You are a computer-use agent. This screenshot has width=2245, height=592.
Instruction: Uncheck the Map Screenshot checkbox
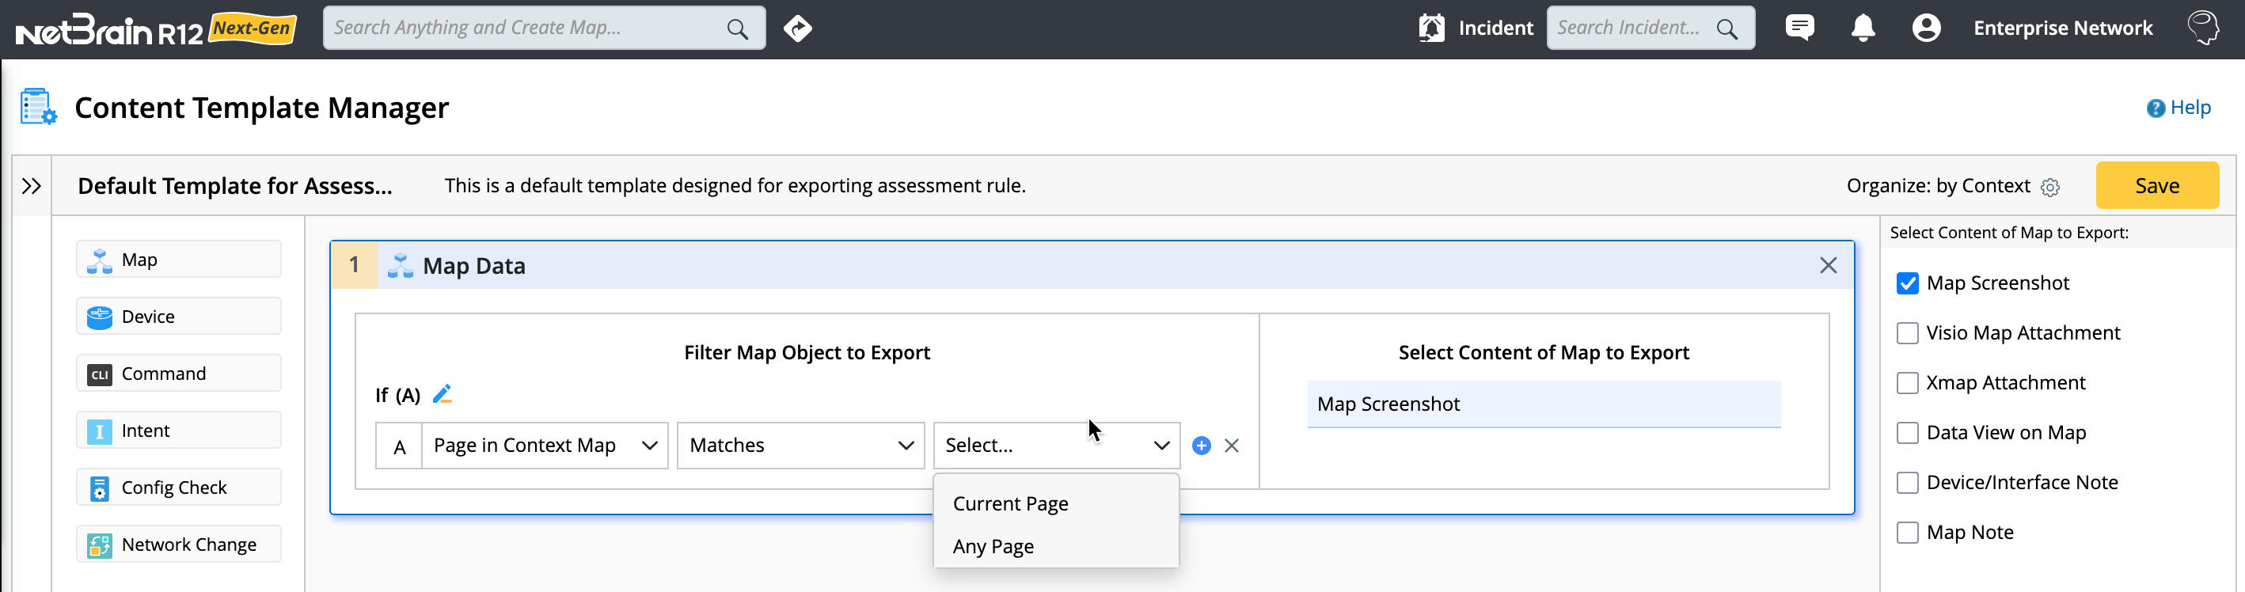point(1907,283)
